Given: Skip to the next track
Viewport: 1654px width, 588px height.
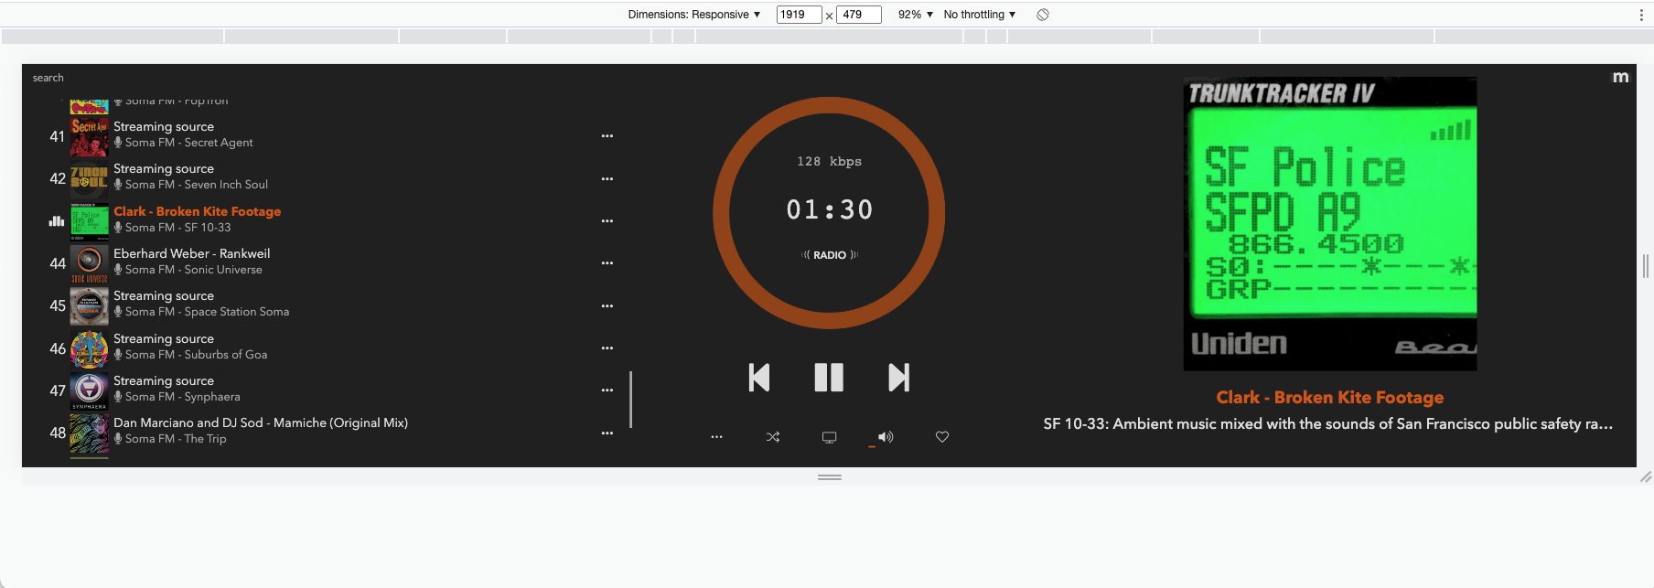Looking at the screenshot, I should pyautogui.click(x=899, y=378).
